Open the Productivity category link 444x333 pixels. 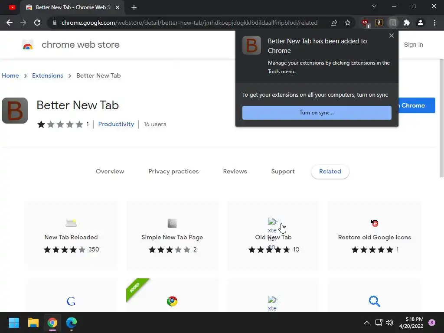pyautogui.click(x=116, y=124)
